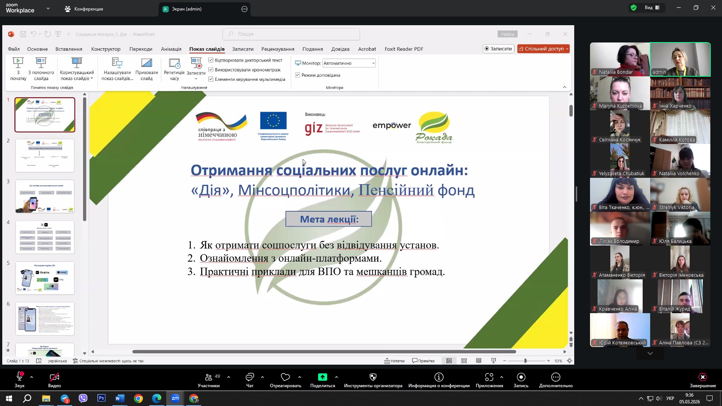
Task: Switch to Slide Sorter view icon
Action: [x=464, y=361]
